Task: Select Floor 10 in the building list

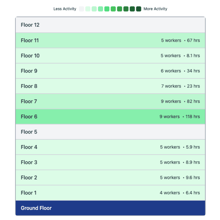Action: point(110,56)
